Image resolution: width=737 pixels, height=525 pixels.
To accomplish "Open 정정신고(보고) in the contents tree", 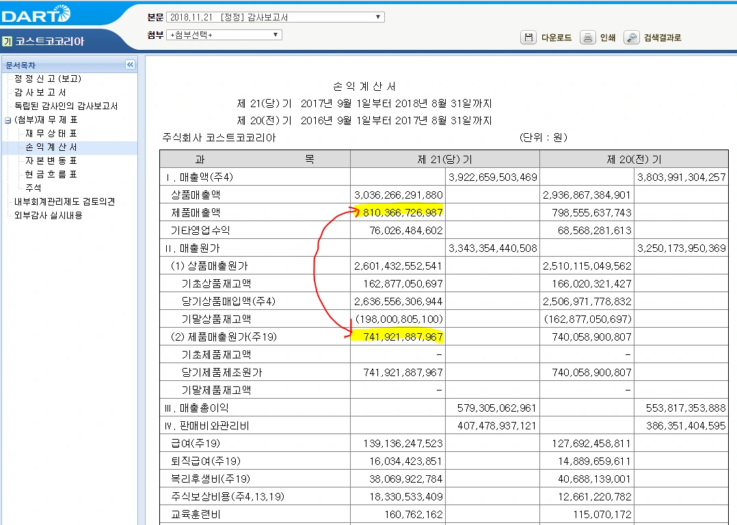I will [x=48, y=79].
